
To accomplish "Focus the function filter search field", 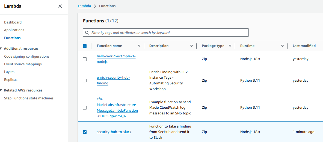I will (166, 32).
